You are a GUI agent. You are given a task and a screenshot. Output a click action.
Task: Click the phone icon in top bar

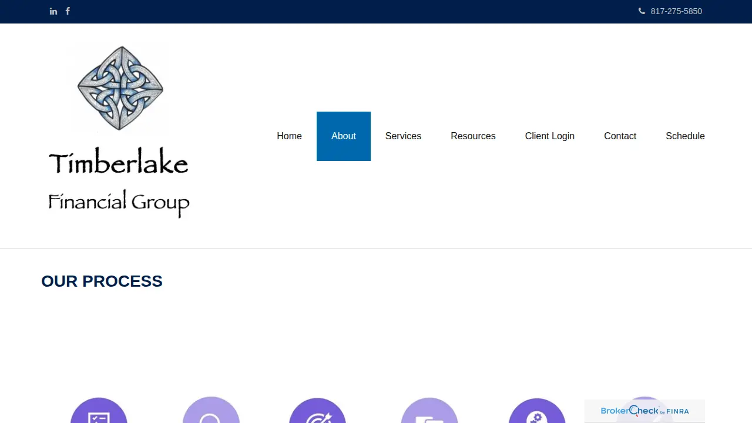tap(642, 11)
